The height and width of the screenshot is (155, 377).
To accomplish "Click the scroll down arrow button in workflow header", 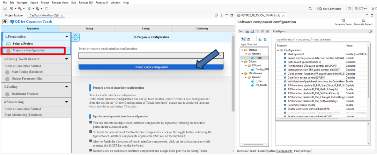I will point(75,39).
